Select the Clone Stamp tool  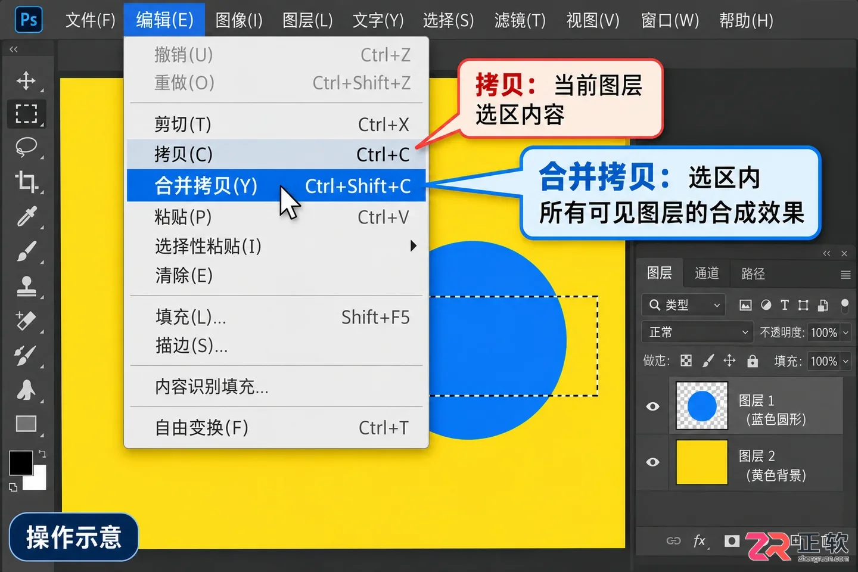[26, 286]
